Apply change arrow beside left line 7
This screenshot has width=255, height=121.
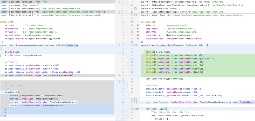120,12
